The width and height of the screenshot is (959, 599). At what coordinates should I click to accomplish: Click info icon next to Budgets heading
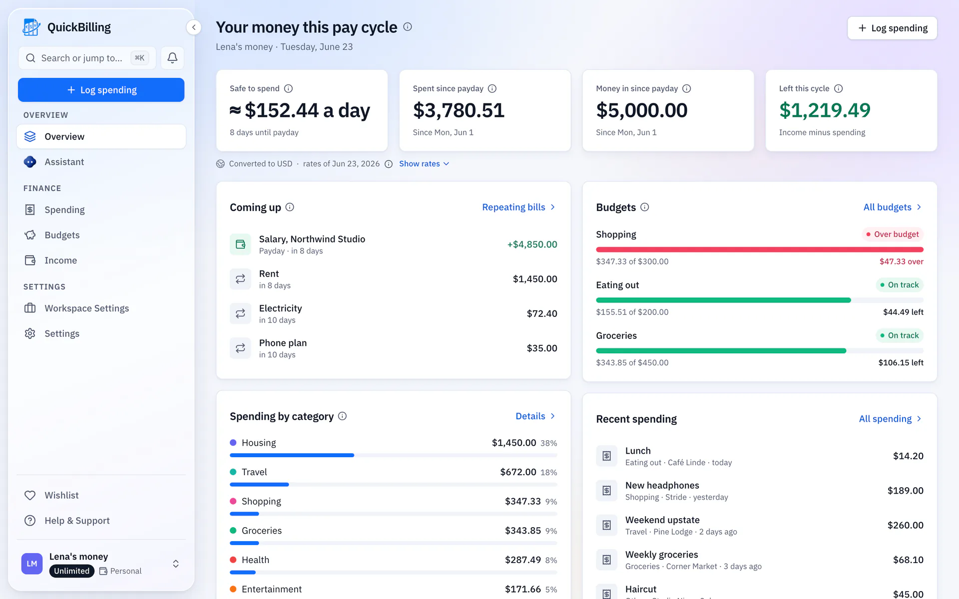[x=645, y=207]
